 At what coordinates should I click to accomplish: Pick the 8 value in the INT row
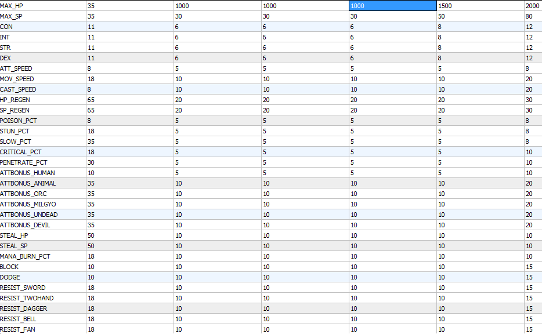tap(440, 37)
